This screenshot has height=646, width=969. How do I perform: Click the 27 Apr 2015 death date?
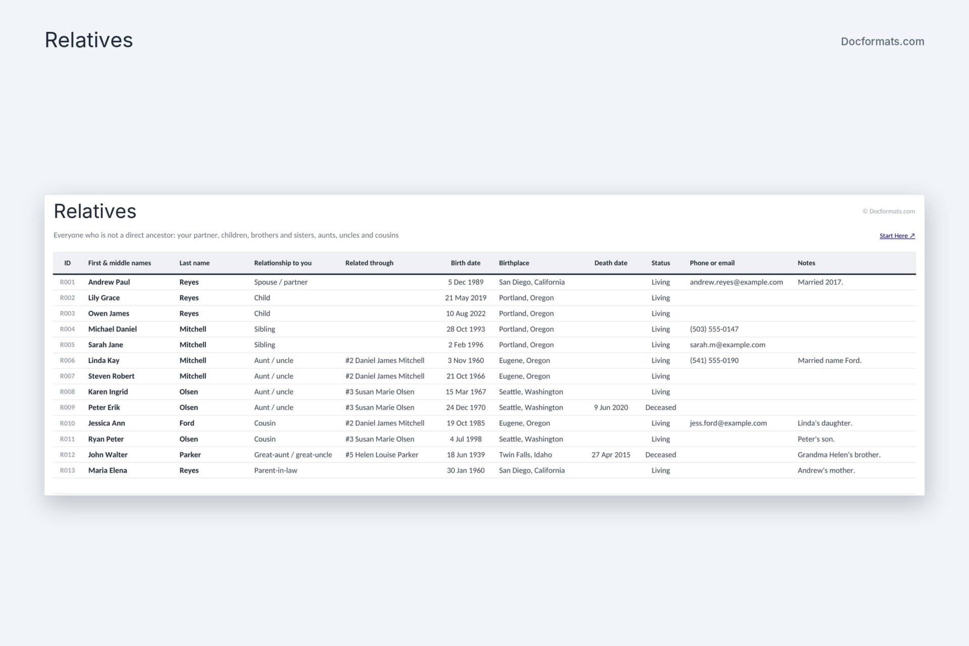(x=611, y=455)
